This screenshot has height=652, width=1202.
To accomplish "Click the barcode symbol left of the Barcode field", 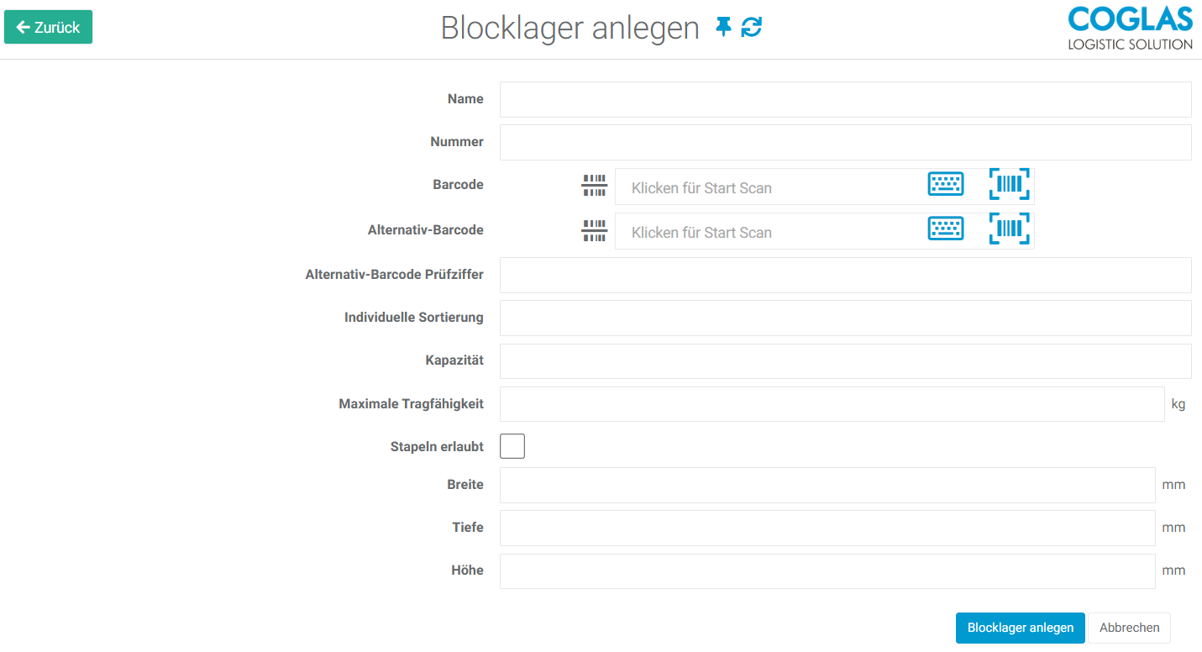I will (x=595, y=186).
